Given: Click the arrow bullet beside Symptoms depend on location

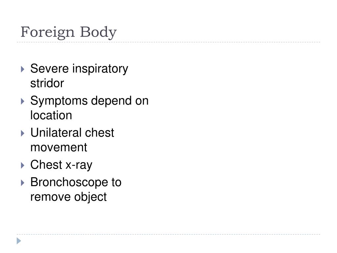Looking at the screenshot, I should tap(23, 101).
